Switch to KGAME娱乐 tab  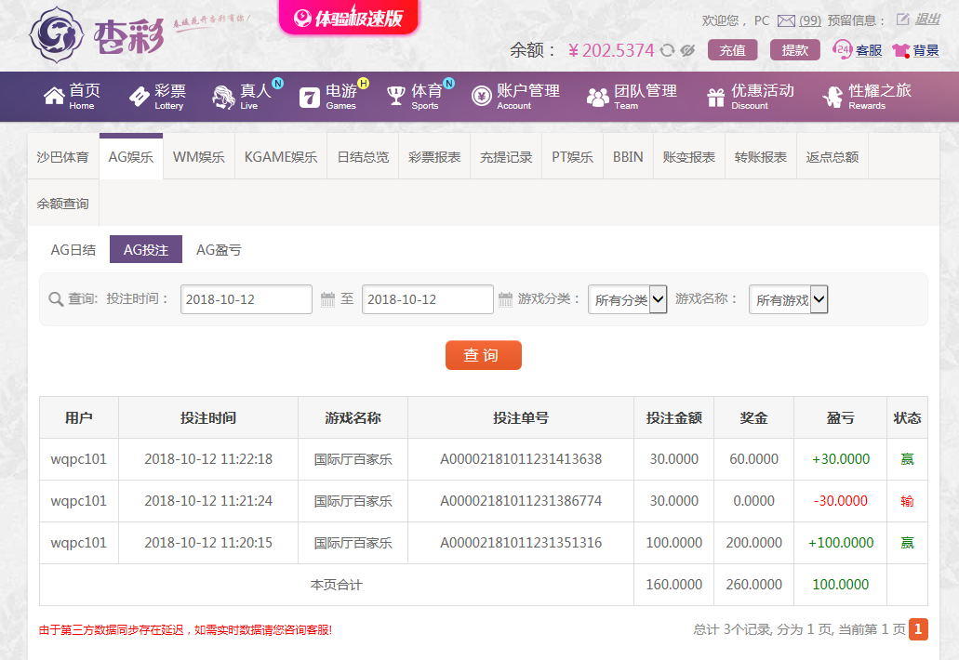pyautogui.click(x=281, y=157)
